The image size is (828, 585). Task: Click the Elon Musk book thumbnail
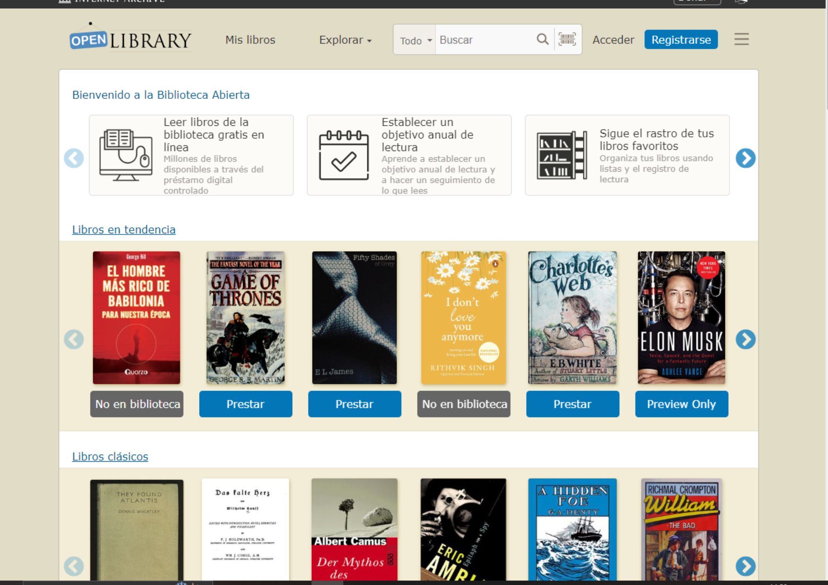click(681, 317)
